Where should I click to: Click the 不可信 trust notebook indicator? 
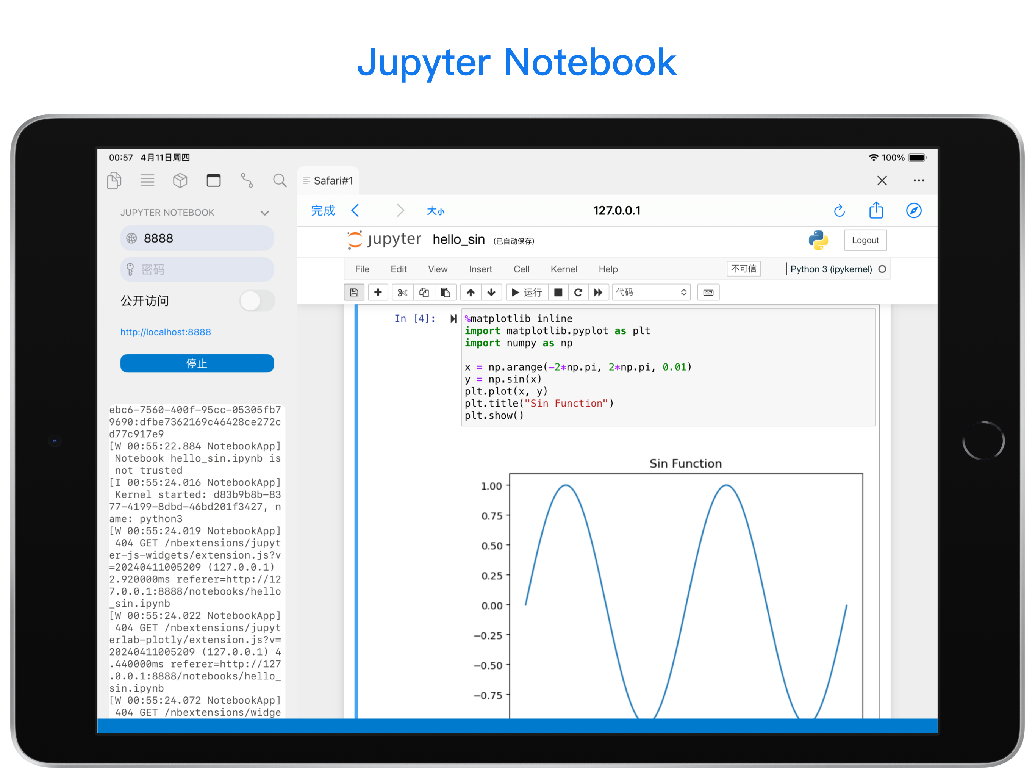743,269
